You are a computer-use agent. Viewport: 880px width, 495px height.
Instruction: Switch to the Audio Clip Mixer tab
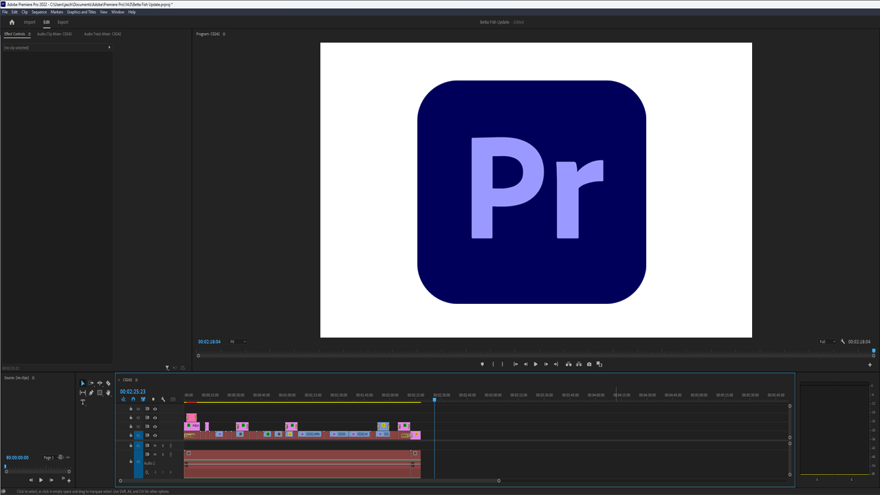click(54, 34)
